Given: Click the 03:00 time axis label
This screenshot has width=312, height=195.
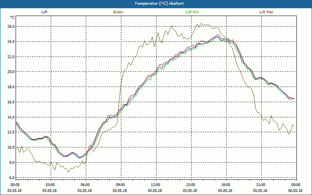Looking at the screenshot, I should click(50, 185).
